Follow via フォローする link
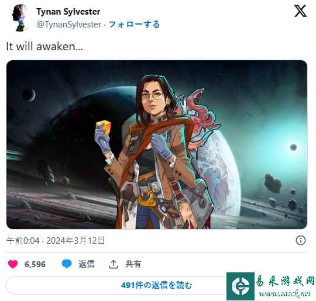Screen dimensions: 316x301 [134, 25]
